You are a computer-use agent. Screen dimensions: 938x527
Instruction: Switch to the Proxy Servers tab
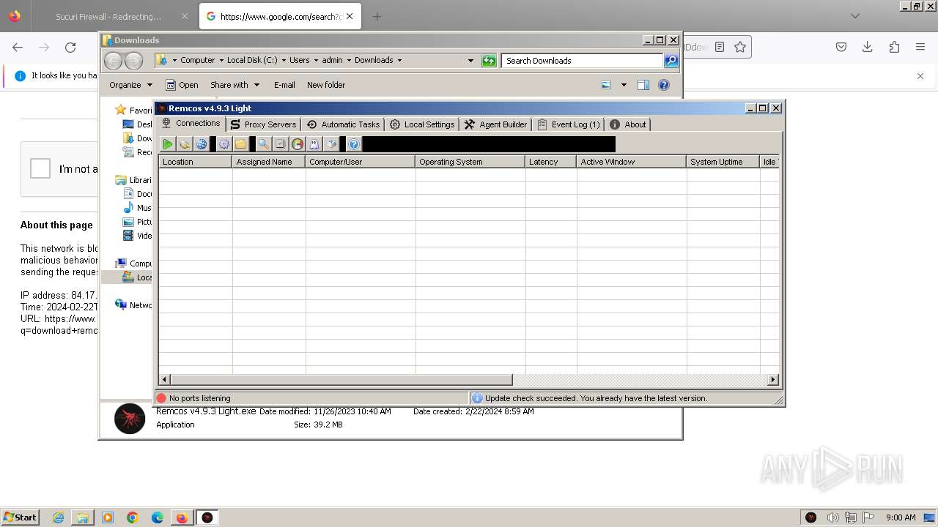(263, 124)
